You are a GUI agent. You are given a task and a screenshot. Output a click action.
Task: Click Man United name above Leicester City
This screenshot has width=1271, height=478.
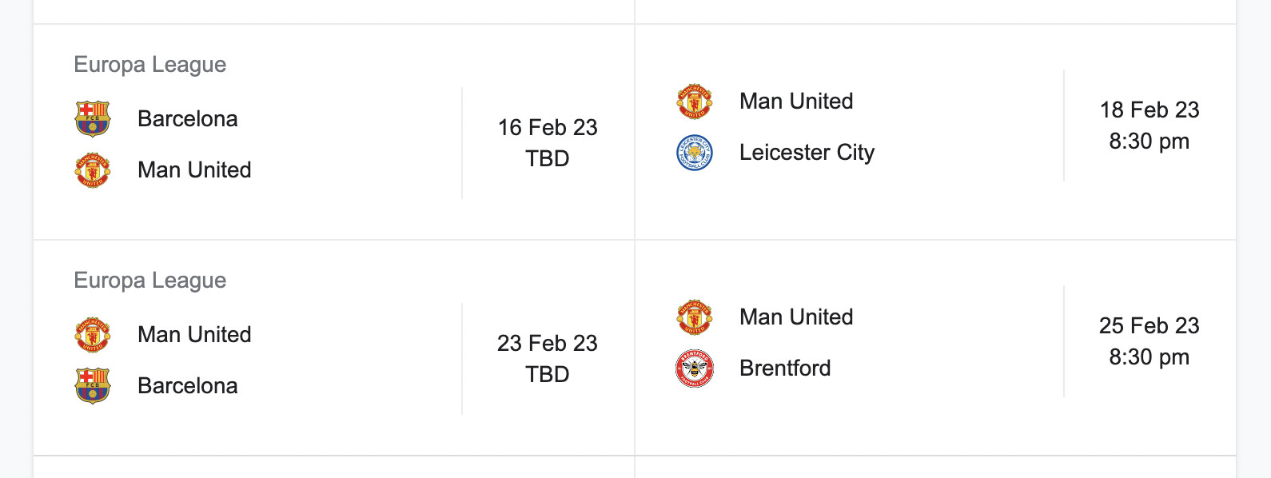tap(796, 102)
